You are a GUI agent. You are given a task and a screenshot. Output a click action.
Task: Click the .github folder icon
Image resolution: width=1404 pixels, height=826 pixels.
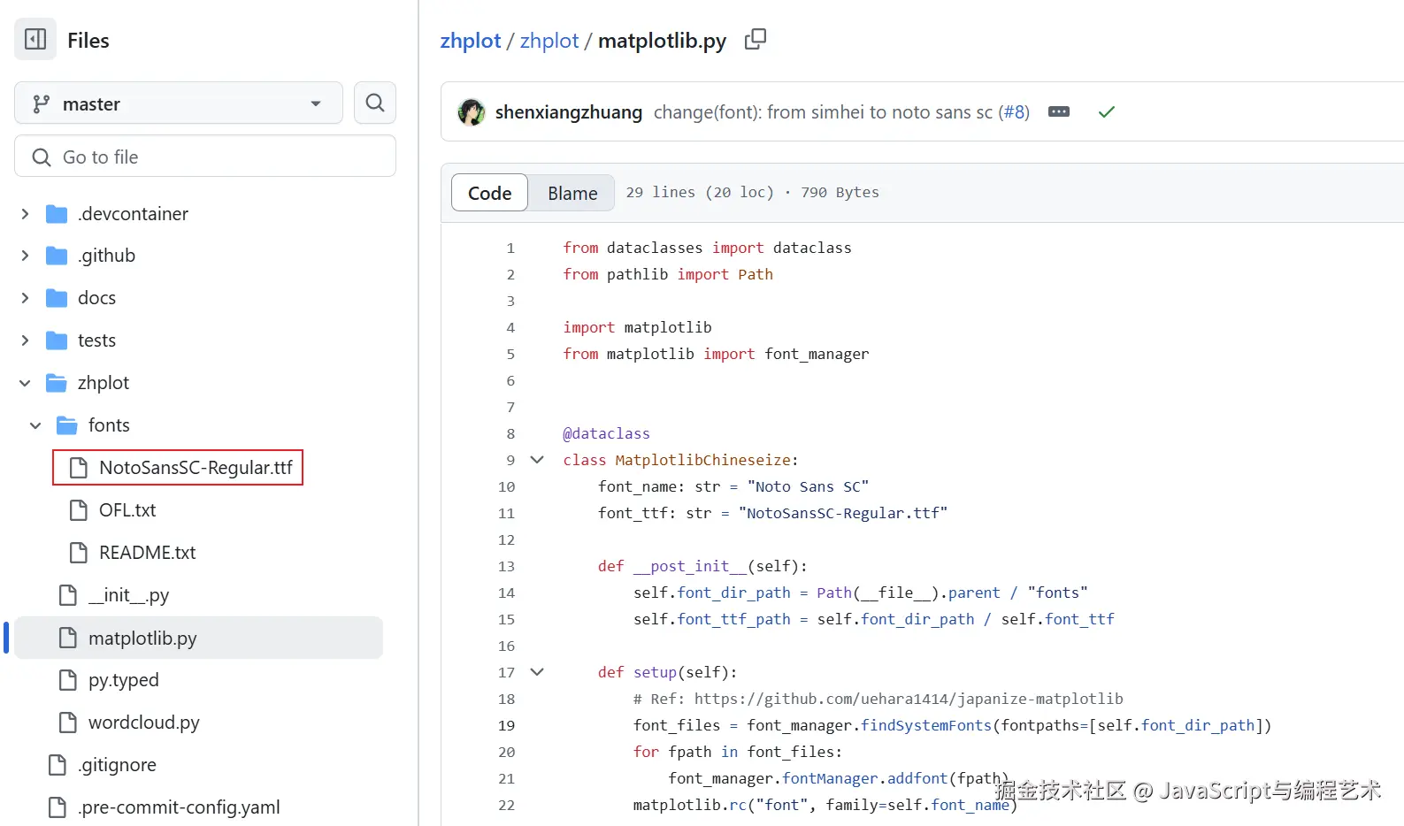coord(57,256)
